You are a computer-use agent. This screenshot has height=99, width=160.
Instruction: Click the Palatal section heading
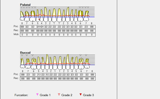pos(25,5)
